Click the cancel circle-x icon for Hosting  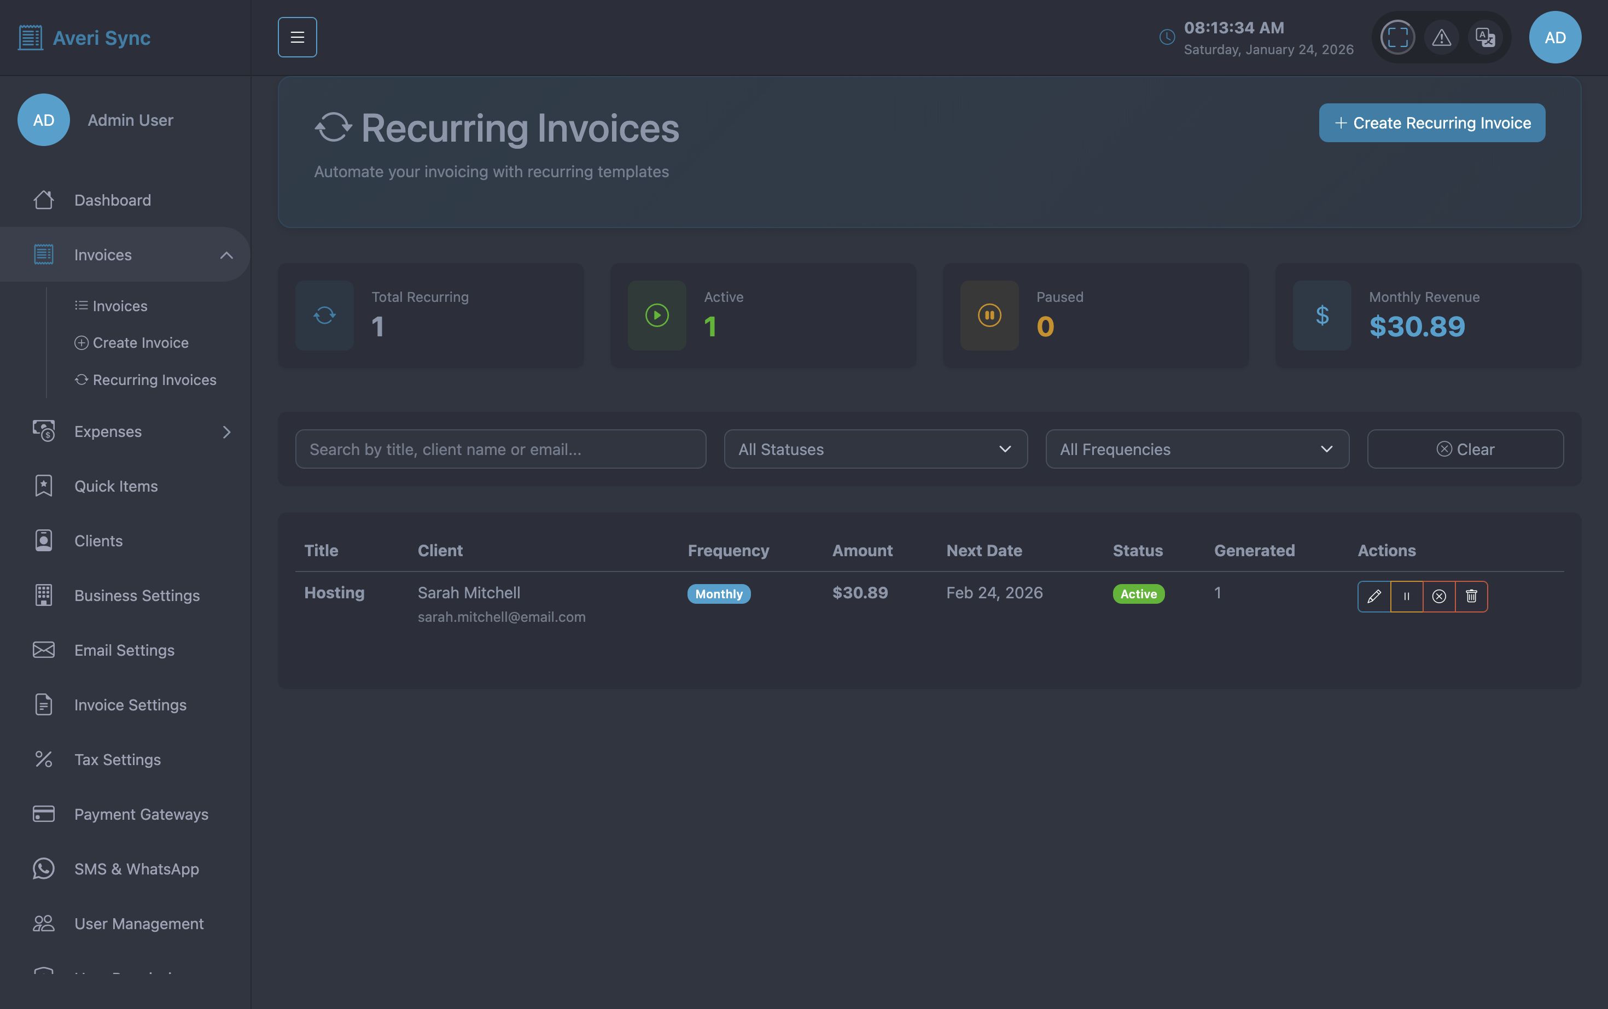1439,596
